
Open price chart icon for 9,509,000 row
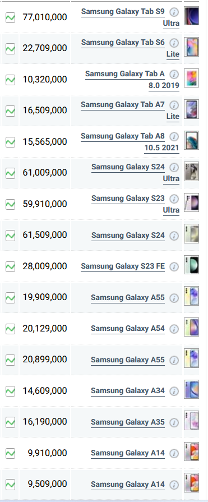point(10,485)
